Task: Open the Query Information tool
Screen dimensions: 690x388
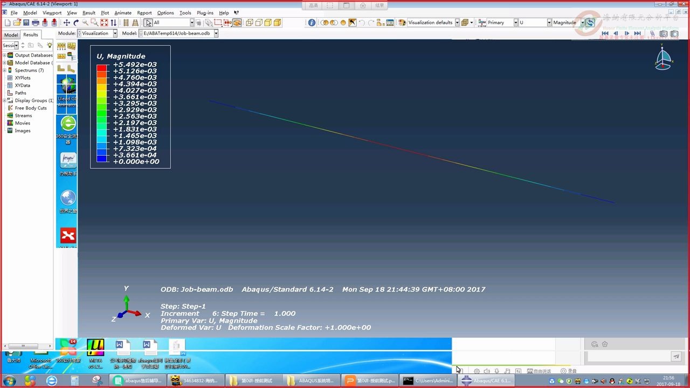Action: (312, 22)
